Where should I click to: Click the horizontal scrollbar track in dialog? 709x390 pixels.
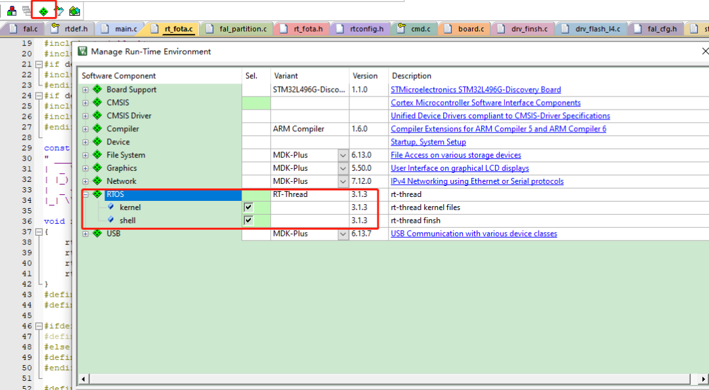[389, 378]
